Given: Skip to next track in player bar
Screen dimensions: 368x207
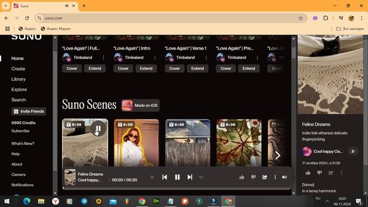Looking at the screenshot, I should tap(190, 177).
